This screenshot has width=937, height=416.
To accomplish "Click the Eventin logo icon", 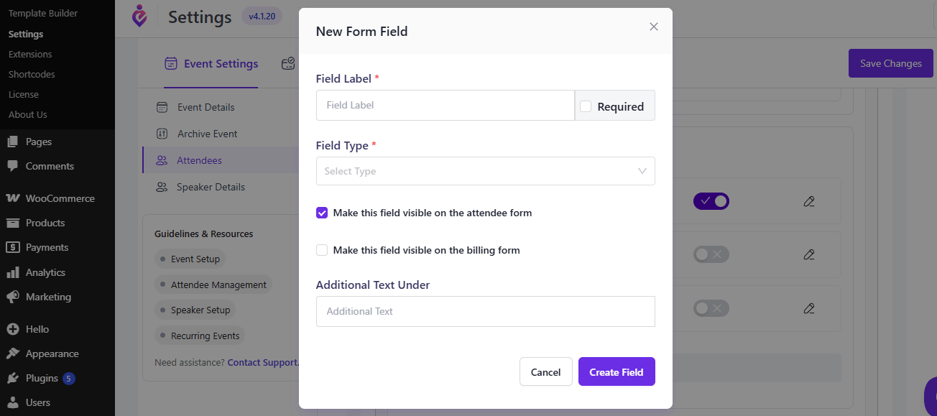I will click(139, 16).
